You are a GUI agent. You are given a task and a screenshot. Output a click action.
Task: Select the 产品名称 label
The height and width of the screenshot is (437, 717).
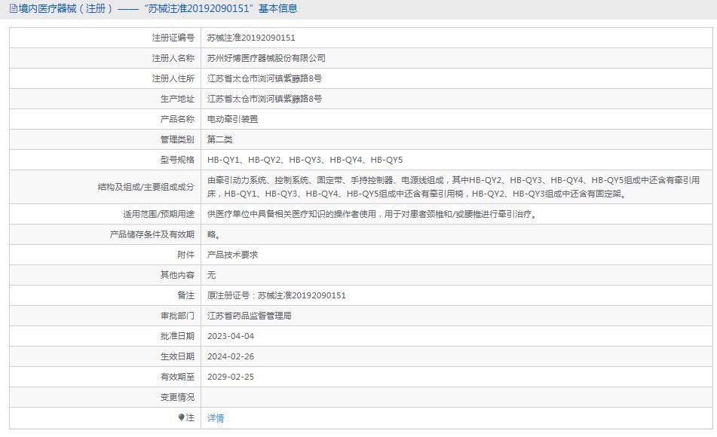pyautogui.click(x=177, y=119)
